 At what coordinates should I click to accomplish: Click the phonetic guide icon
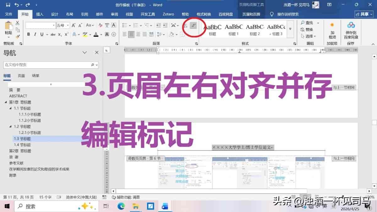(x=107, y=25)
